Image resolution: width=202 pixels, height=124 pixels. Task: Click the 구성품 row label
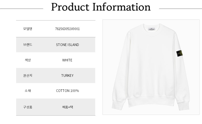coord(28,107)
